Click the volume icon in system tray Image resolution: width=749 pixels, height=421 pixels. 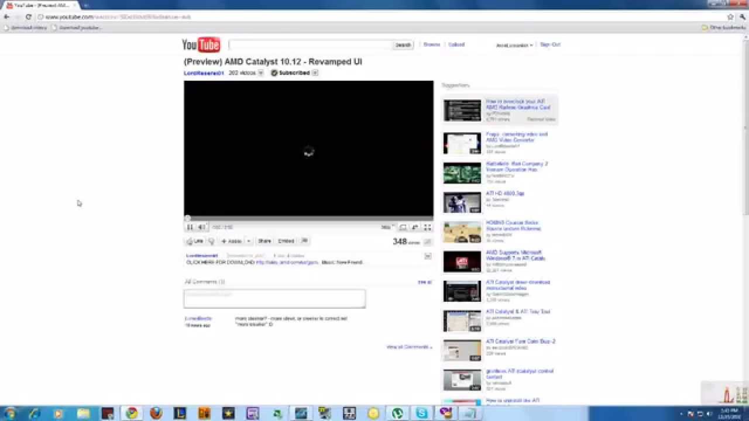709,414
